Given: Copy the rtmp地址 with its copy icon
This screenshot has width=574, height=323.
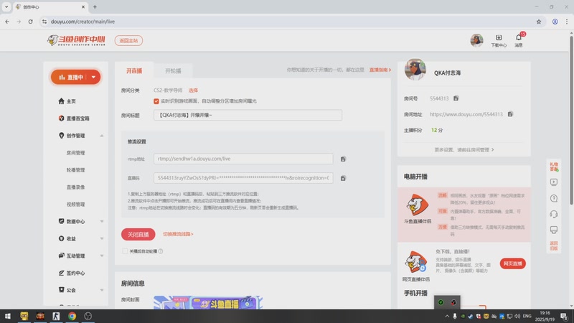Looking at the screenshot, I should pyautogui.click(x=343, y=159).
